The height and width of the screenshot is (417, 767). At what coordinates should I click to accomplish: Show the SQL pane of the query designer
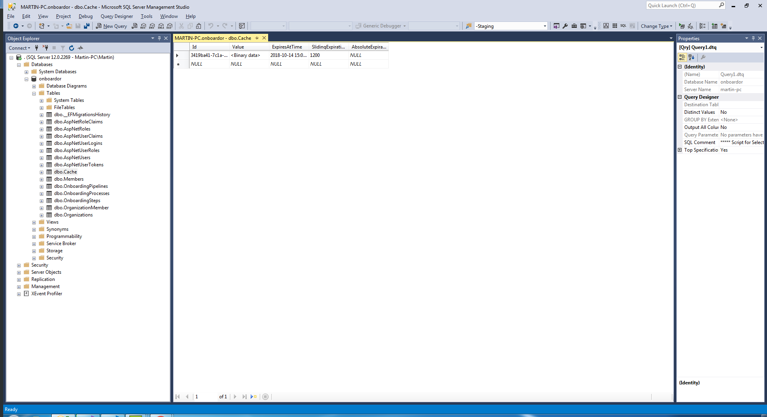click(623, 26)
